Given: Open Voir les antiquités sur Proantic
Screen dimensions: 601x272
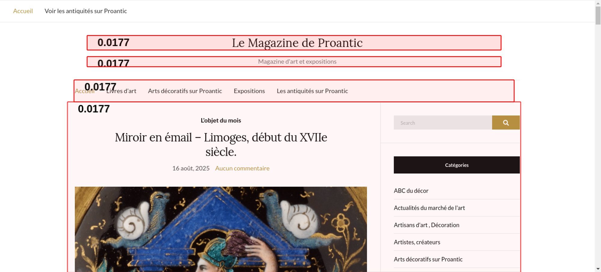Looking at the screenshot, I should click(x=86, y=11).
